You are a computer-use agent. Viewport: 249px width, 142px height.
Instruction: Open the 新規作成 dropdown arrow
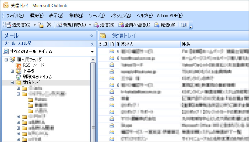coord(90,25)
